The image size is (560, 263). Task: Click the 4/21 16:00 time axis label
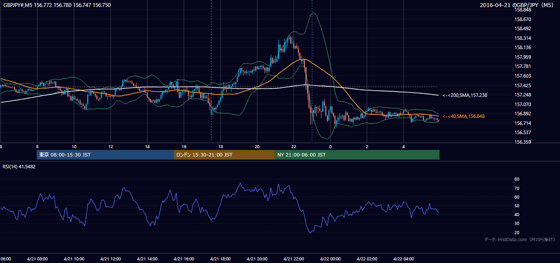(x=184, y=259)
